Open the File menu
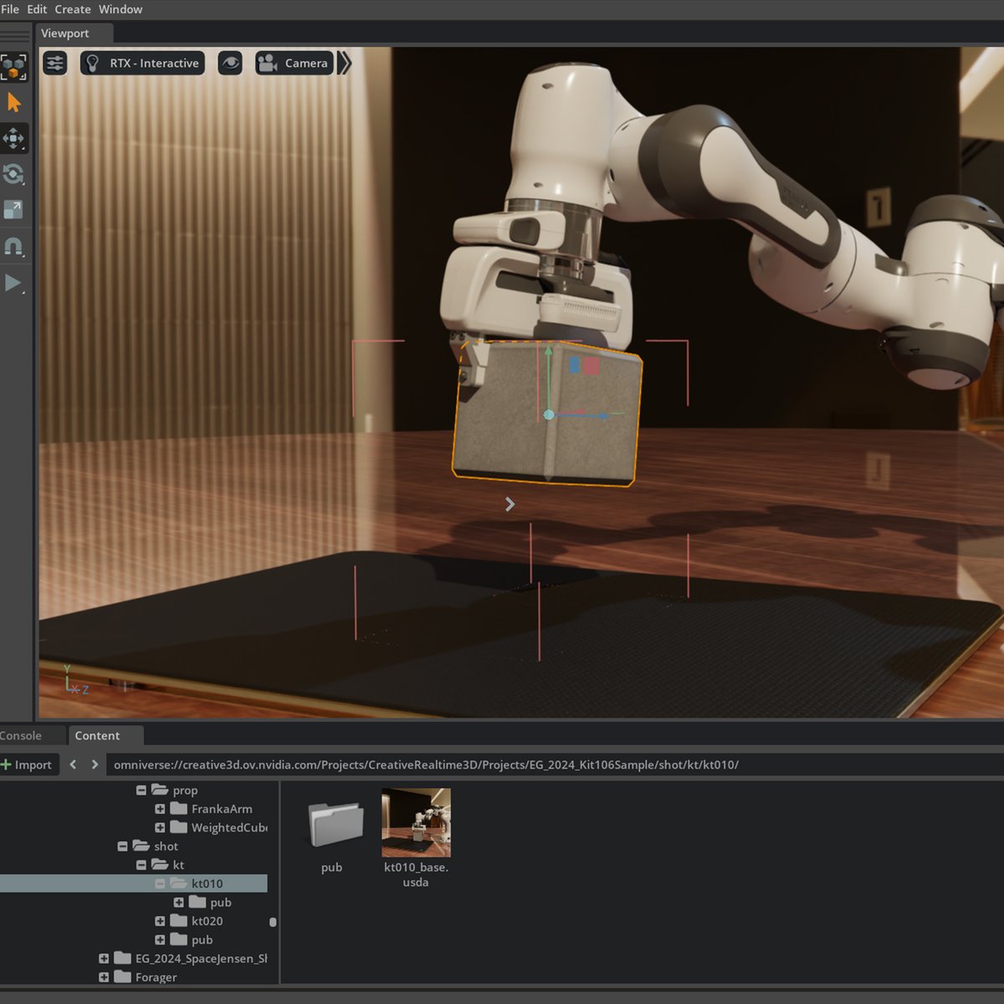This screenshot has height=1004, width=1004. click(x=10, y=9)
